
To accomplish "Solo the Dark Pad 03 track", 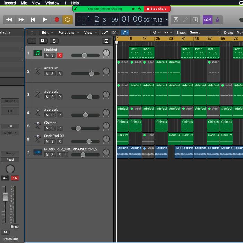I will pos(53,141).
